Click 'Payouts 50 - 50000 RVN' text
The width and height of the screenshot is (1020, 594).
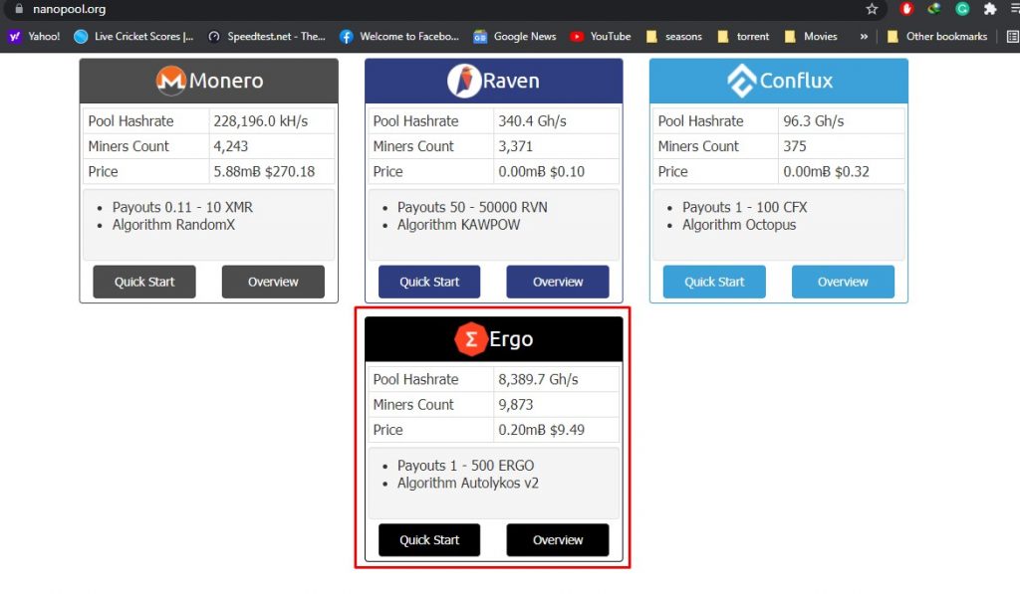pyautogui.click(x=472, y=207)
